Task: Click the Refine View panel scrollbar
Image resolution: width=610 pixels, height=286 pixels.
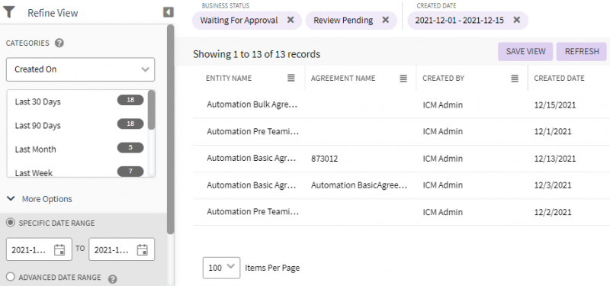Action: click(x=170, y=129)
